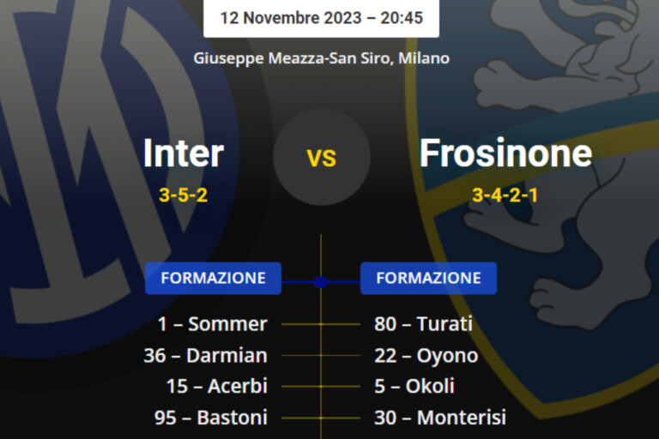Image resolution: width=659 pixels, height=439 pixels.
Task: Click the yellow VS circle badge
Action: [x=322, y=158]
